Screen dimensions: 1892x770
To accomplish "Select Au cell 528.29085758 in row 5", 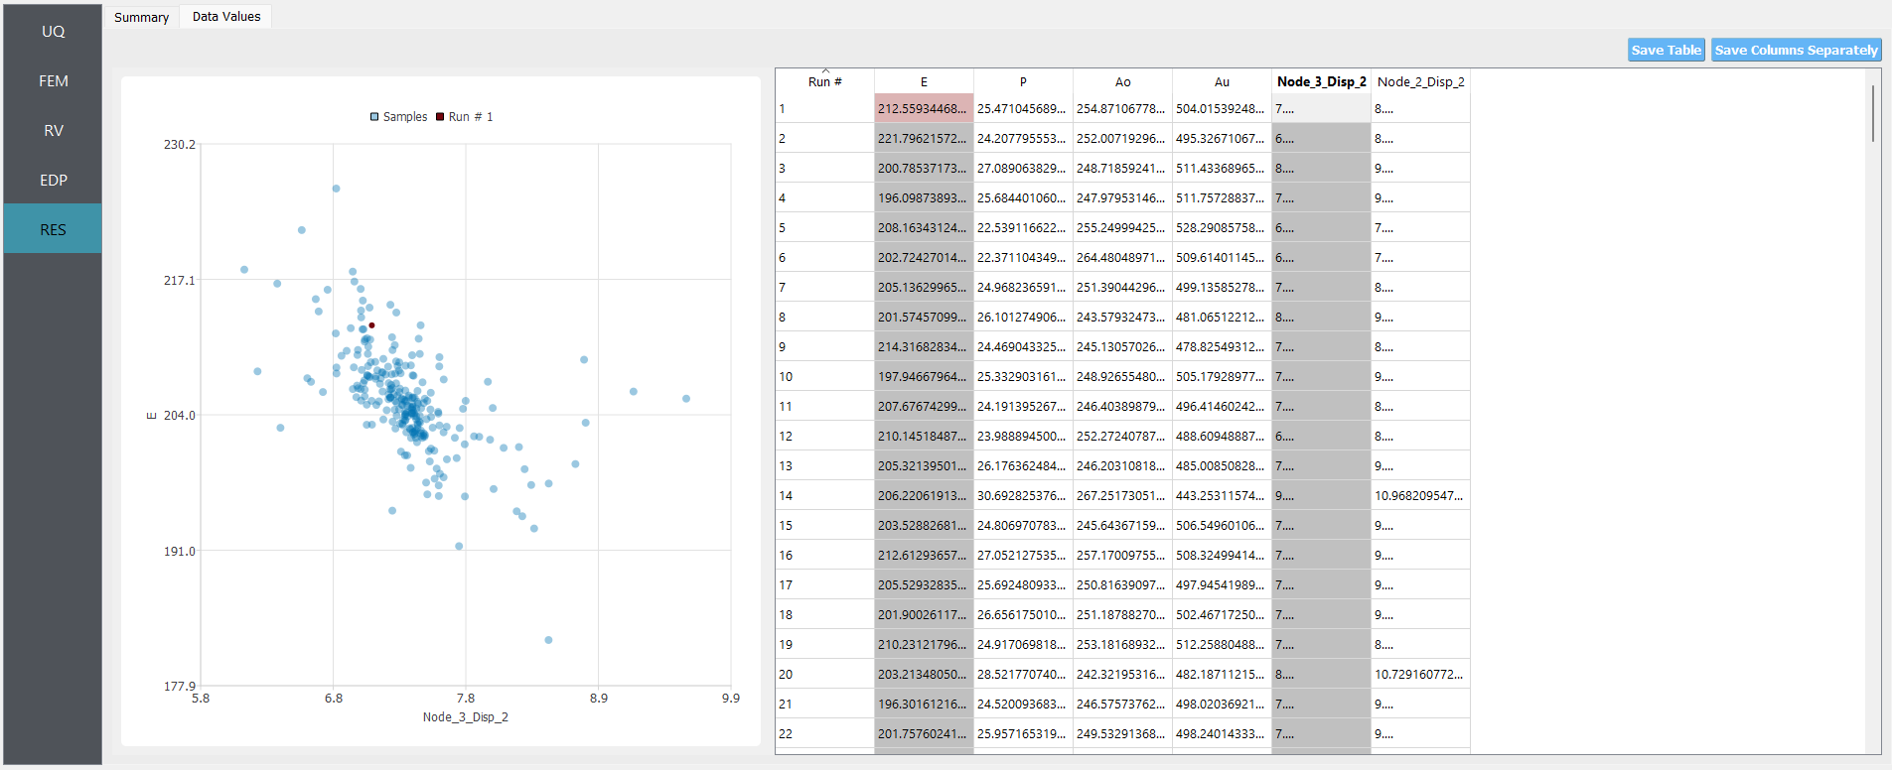I will click(x=1222, y=227).
